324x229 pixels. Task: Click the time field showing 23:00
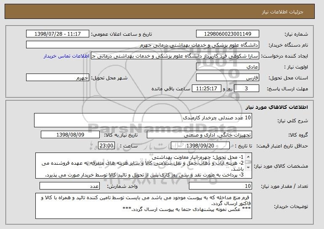tap(106, 146)
